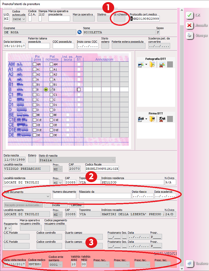209x271 pixels.
Task: Open signature folder icon in Firma DTT
Action: [x=152, y=119]
